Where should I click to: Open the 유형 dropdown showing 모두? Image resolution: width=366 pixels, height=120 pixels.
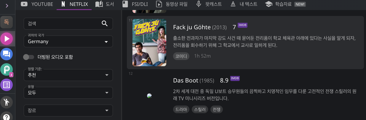(68, 93)
